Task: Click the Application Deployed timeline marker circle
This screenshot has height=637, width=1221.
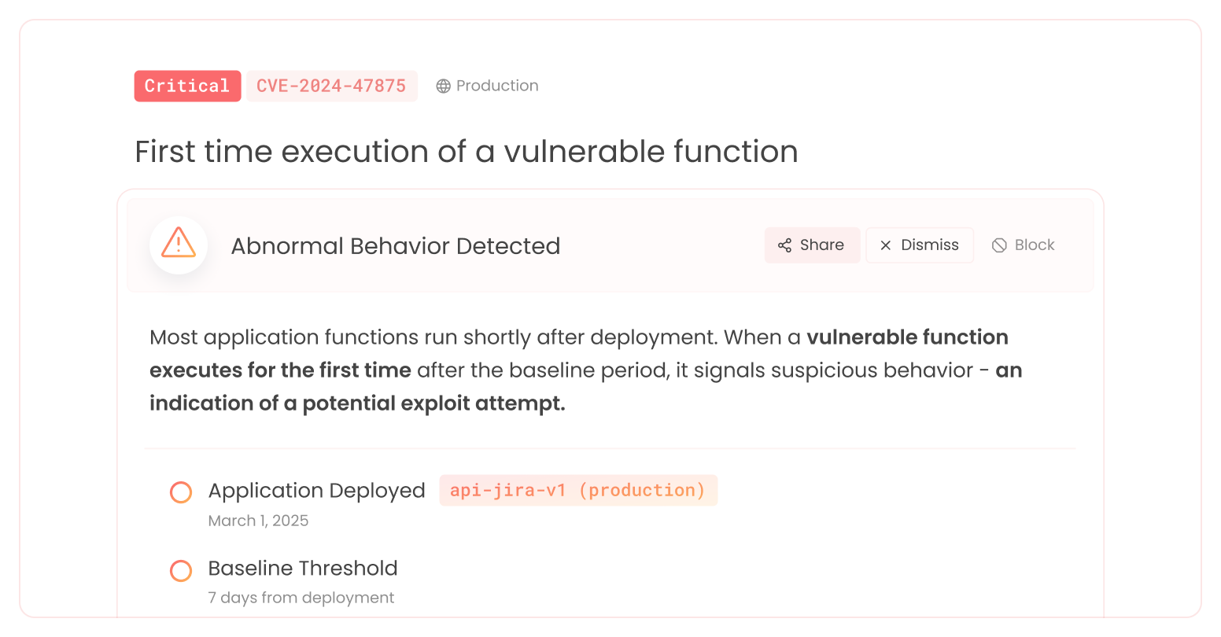Action: [x=180, y=492]
